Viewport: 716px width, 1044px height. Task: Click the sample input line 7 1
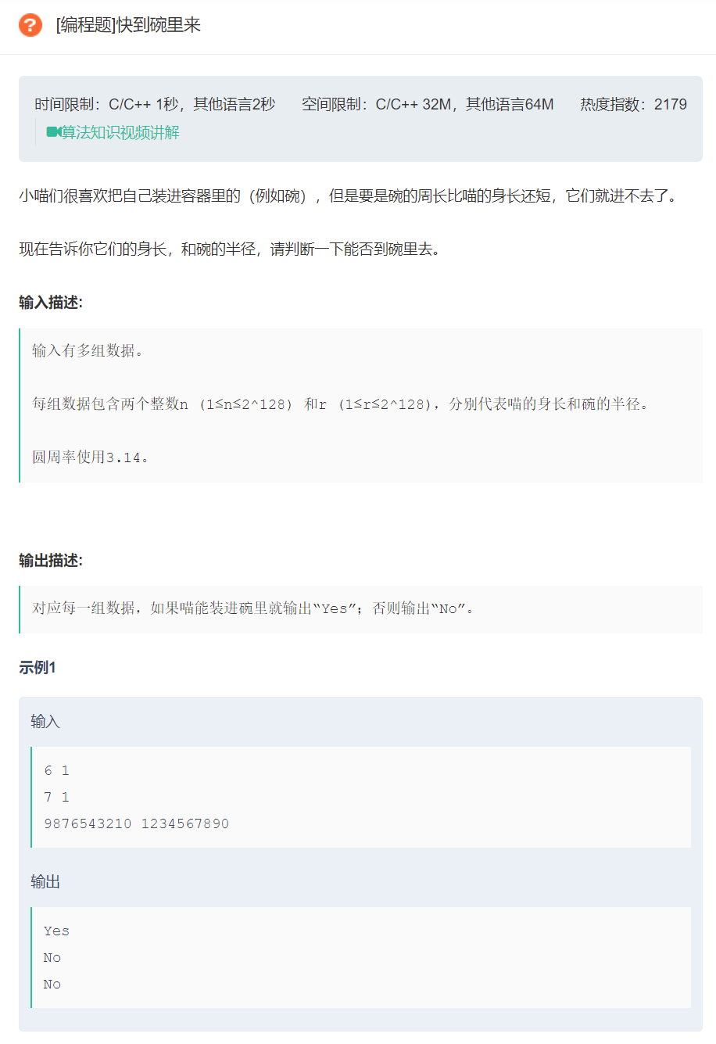[56, 798]
